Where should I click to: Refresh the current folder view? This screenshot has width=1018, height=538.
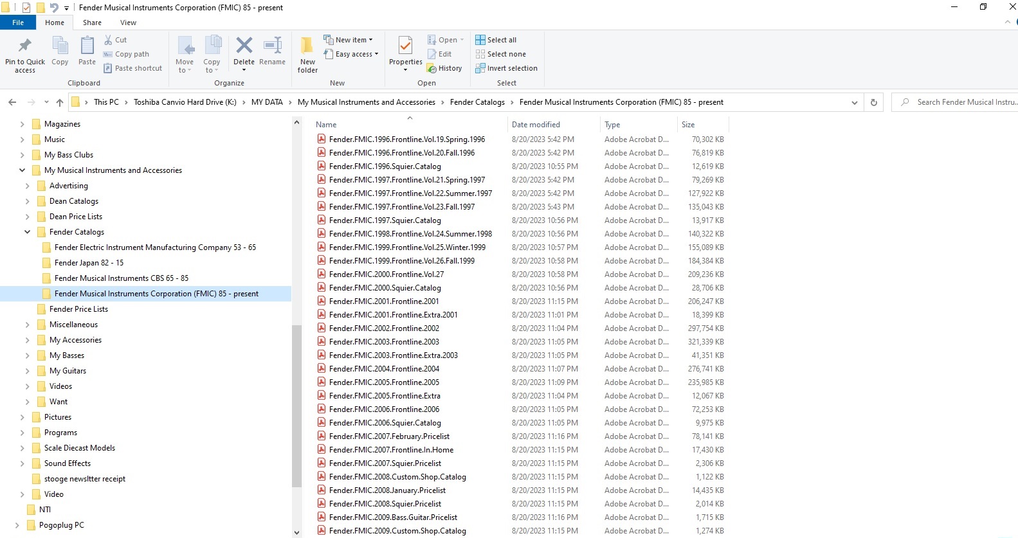(x=873, y=102)
